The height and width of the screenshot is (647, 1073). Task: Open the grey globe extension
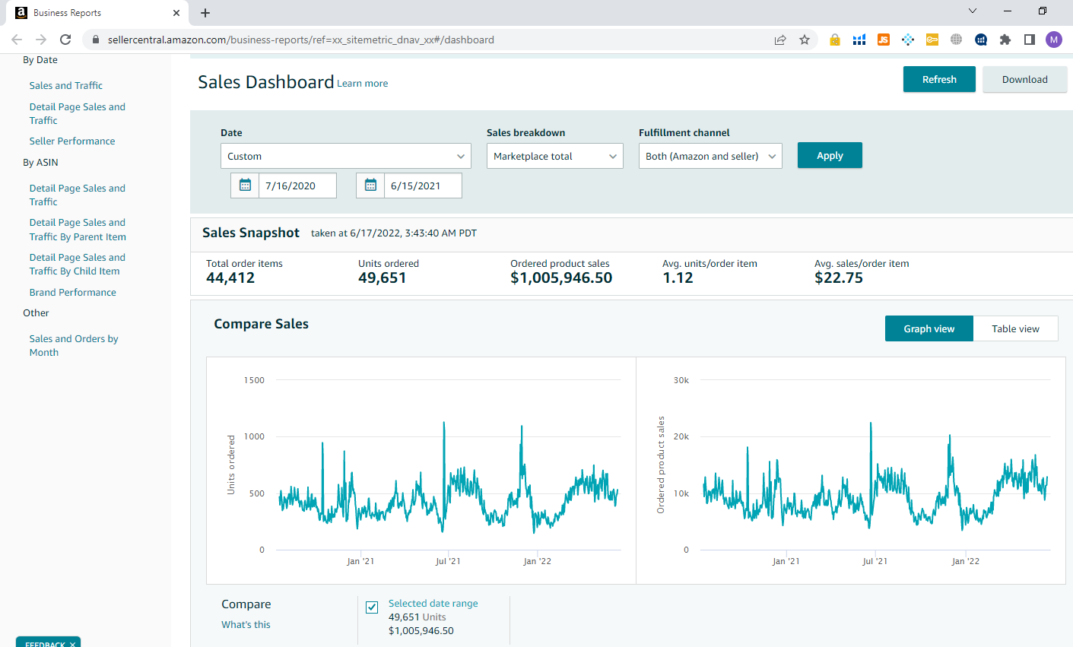tap(957, 40)
